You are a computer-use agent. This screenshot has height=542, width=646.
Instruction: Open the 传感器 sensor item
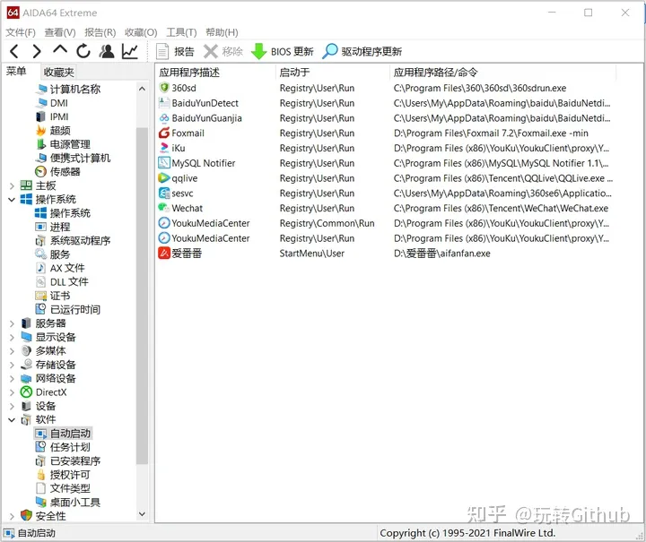point(57,171)
